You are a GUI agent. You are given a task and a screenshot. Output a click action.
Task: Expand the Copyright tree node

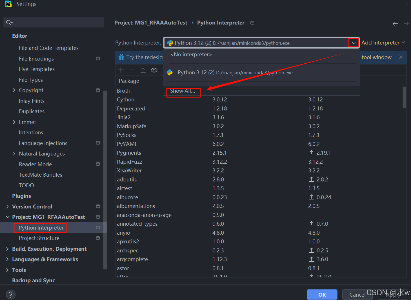[x=14, y=90]
